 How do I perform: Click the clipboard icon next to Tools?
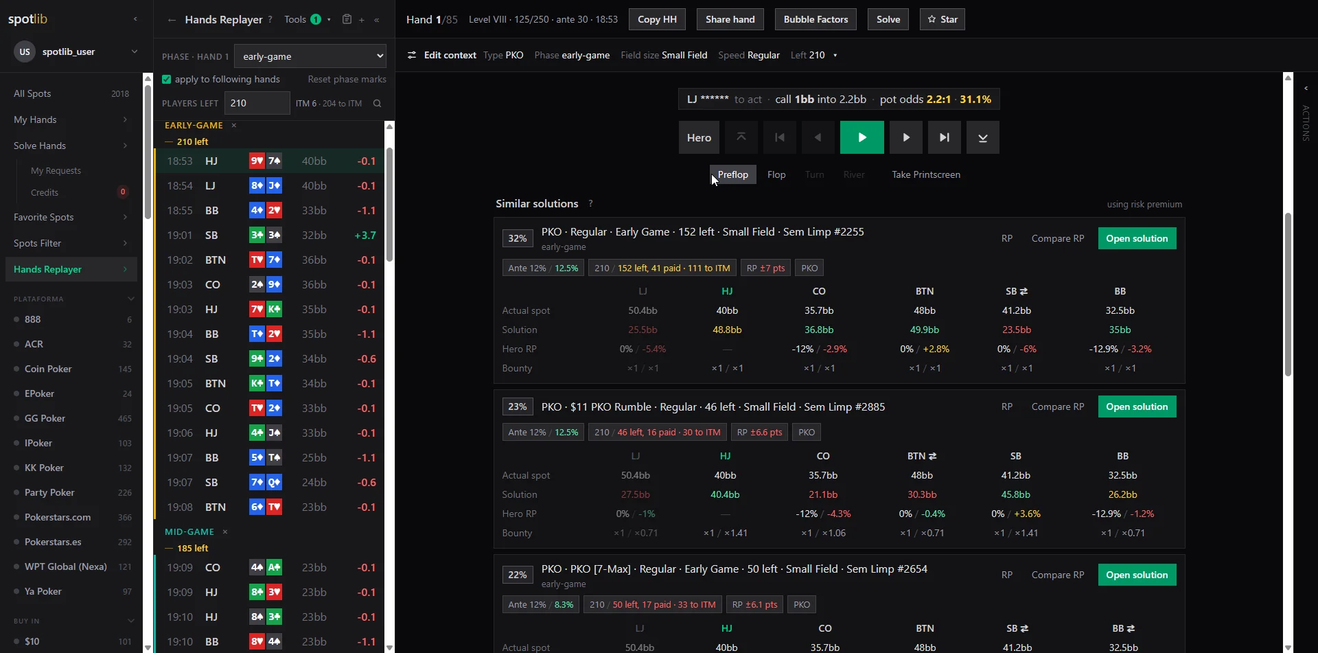(347, 19)
